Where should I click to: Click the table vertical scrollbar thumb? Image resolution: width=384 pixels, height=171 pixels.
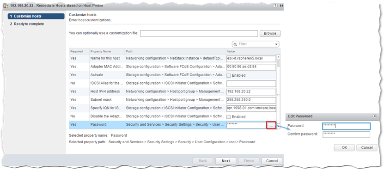click(x=279, y=63)
